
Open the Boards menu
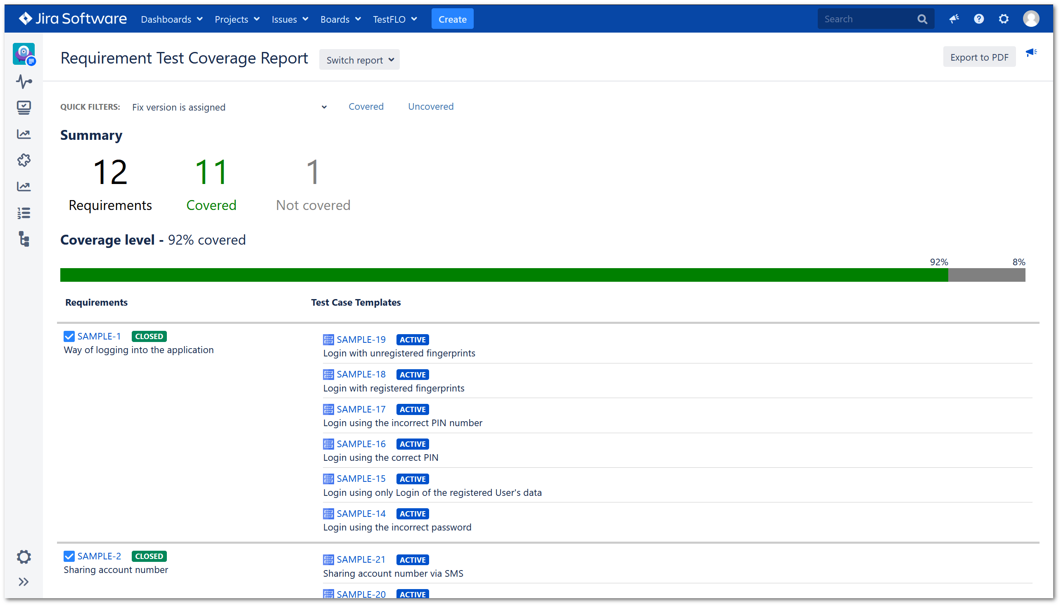(x=340, y=19)
